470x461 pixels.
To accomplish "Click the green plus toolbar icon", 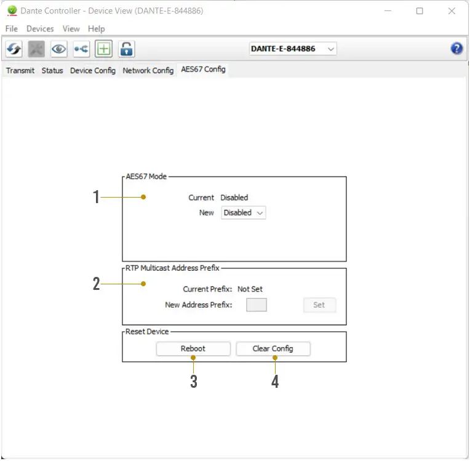I will click(x=104, y=49).
